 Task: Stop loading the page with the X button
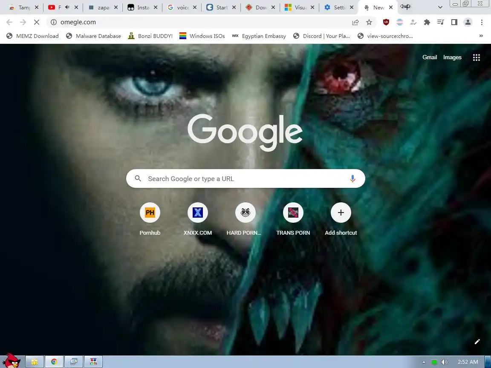click(x=36, y=22)
